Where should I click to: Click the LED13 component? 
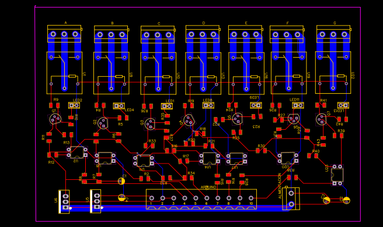[x=343, y=105]
